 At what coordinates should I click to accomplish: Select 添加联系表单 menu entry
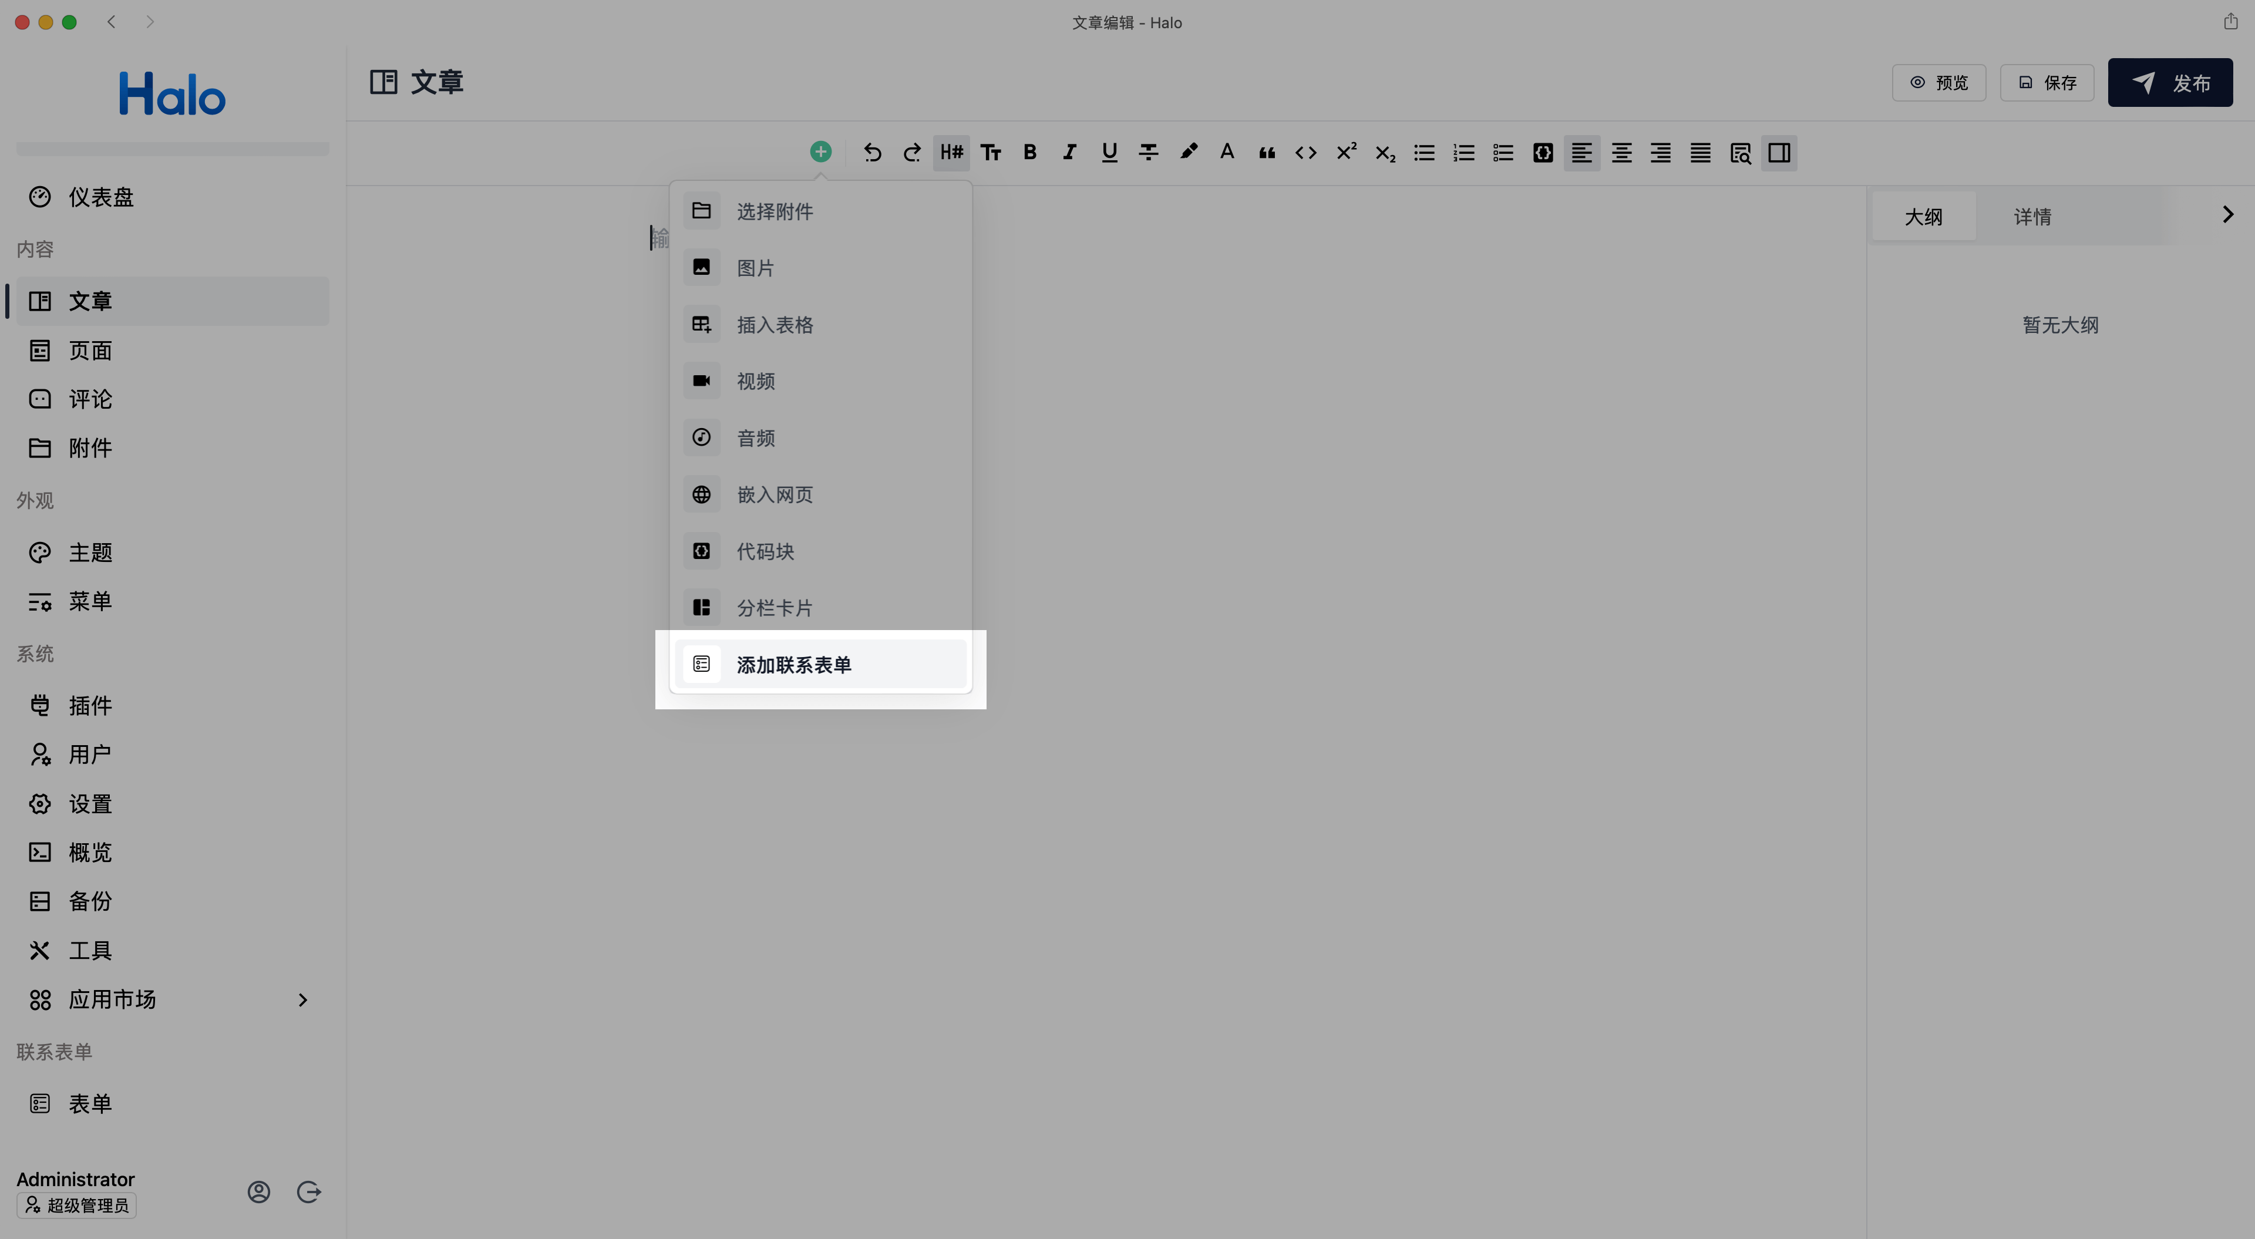(x=820, y=664)
